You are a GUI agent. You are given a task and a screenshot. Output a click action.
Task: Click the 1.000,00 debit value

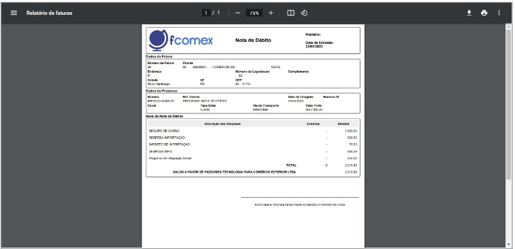click(x=351, y=131)
